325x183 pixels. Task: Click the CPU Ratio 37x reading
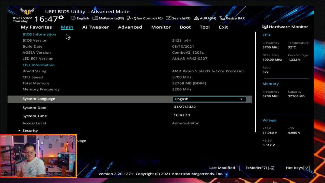pyautogui.click(x=265, y=72)
